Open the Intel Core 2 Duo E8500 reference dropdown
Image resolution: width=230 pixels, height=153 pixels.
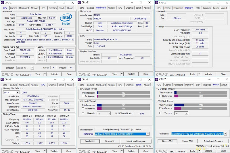[x=225, y=134]
